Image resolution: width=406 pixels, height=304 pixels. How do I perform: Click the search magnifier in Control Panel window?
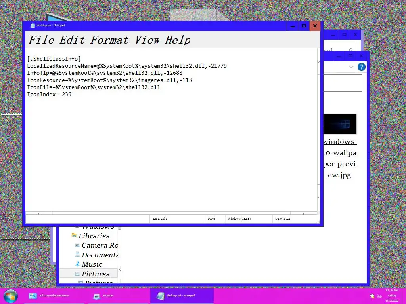(350, 50)
